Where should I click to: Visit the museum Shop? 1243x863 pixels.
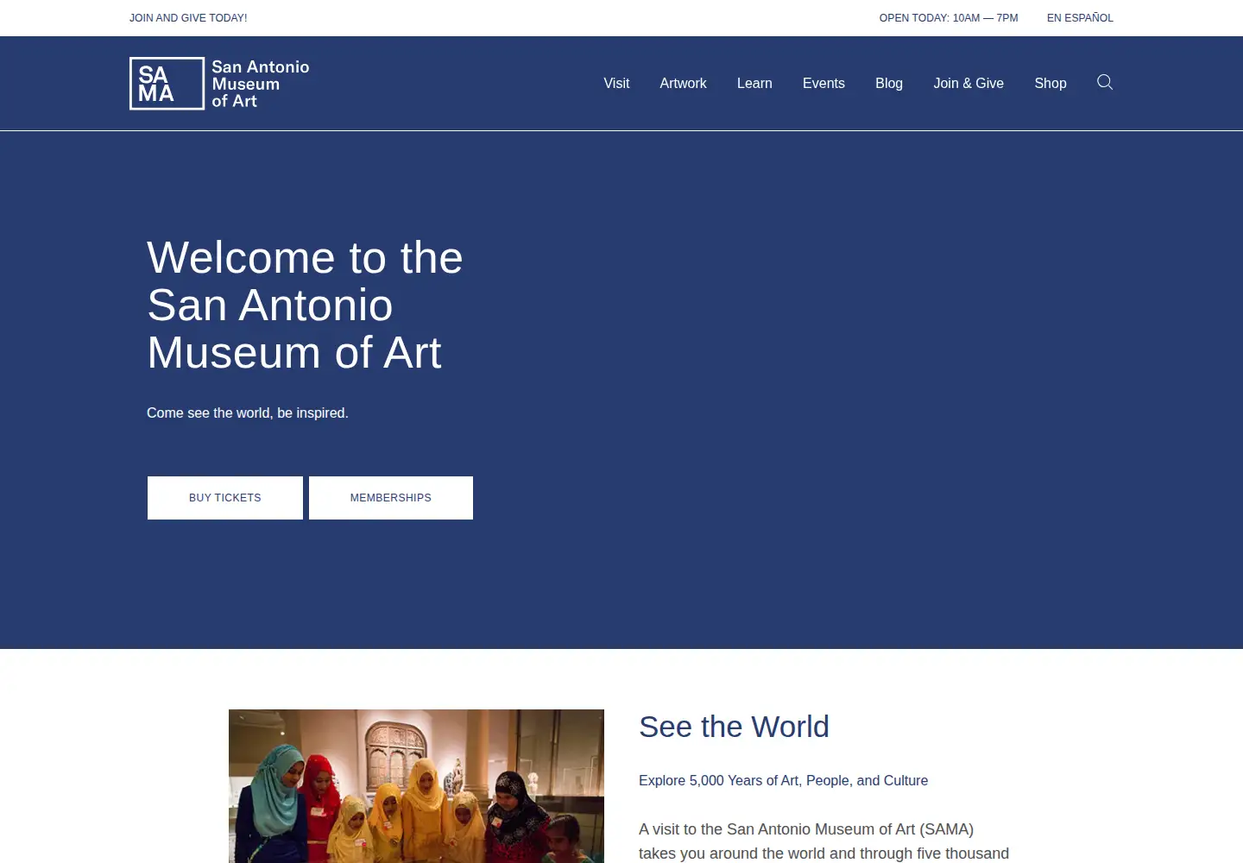point(1051,84)
